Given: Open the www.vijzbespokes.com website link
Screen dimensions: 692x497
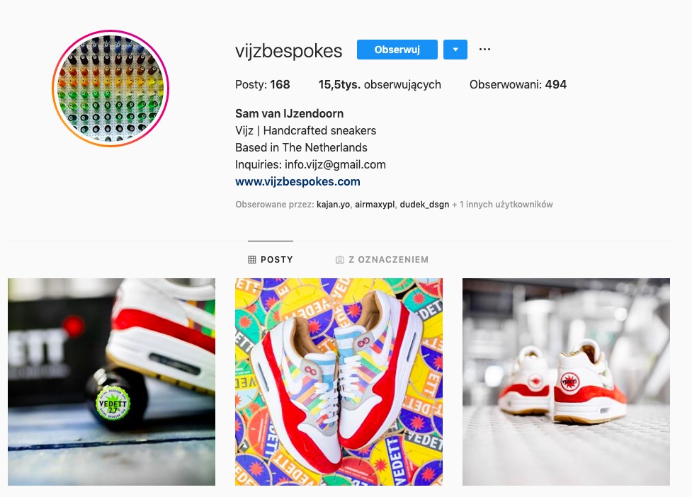Looking at the screenshot, I should pos(298,182).
